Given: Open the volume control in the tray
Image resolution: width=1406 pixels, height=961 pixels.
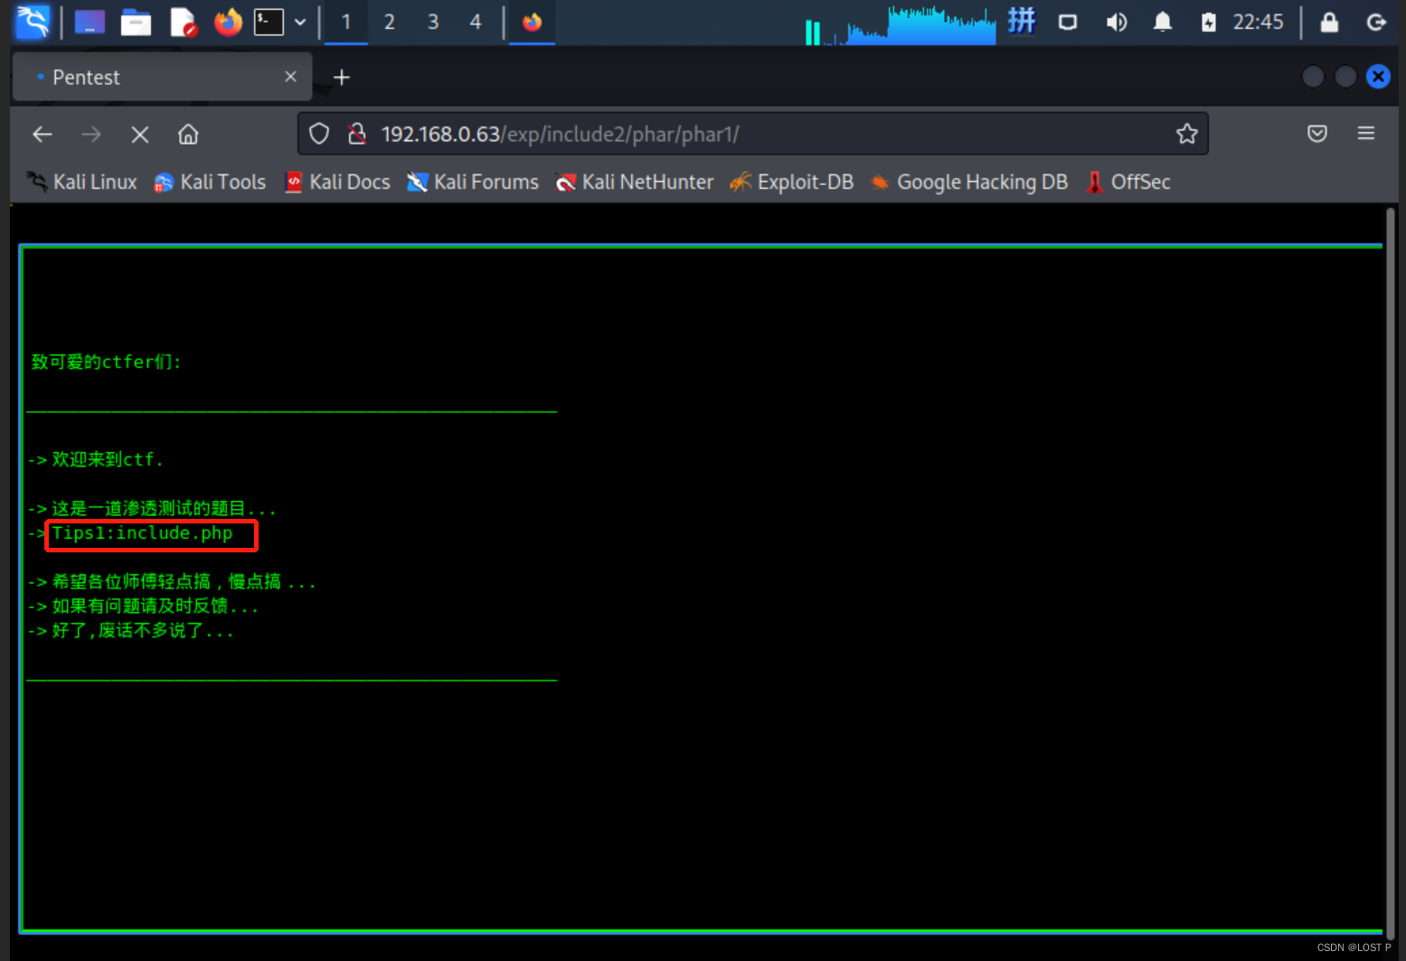Looking at the screenshot, I should (x=1116, y=22).
